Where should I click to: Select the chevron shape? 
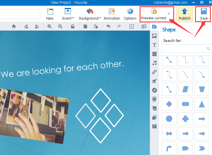pos(202,148)
